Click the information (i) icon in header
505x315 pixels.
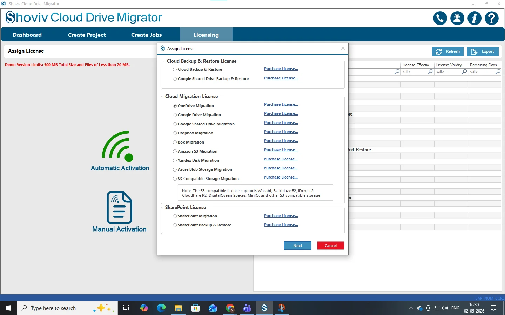474,18
